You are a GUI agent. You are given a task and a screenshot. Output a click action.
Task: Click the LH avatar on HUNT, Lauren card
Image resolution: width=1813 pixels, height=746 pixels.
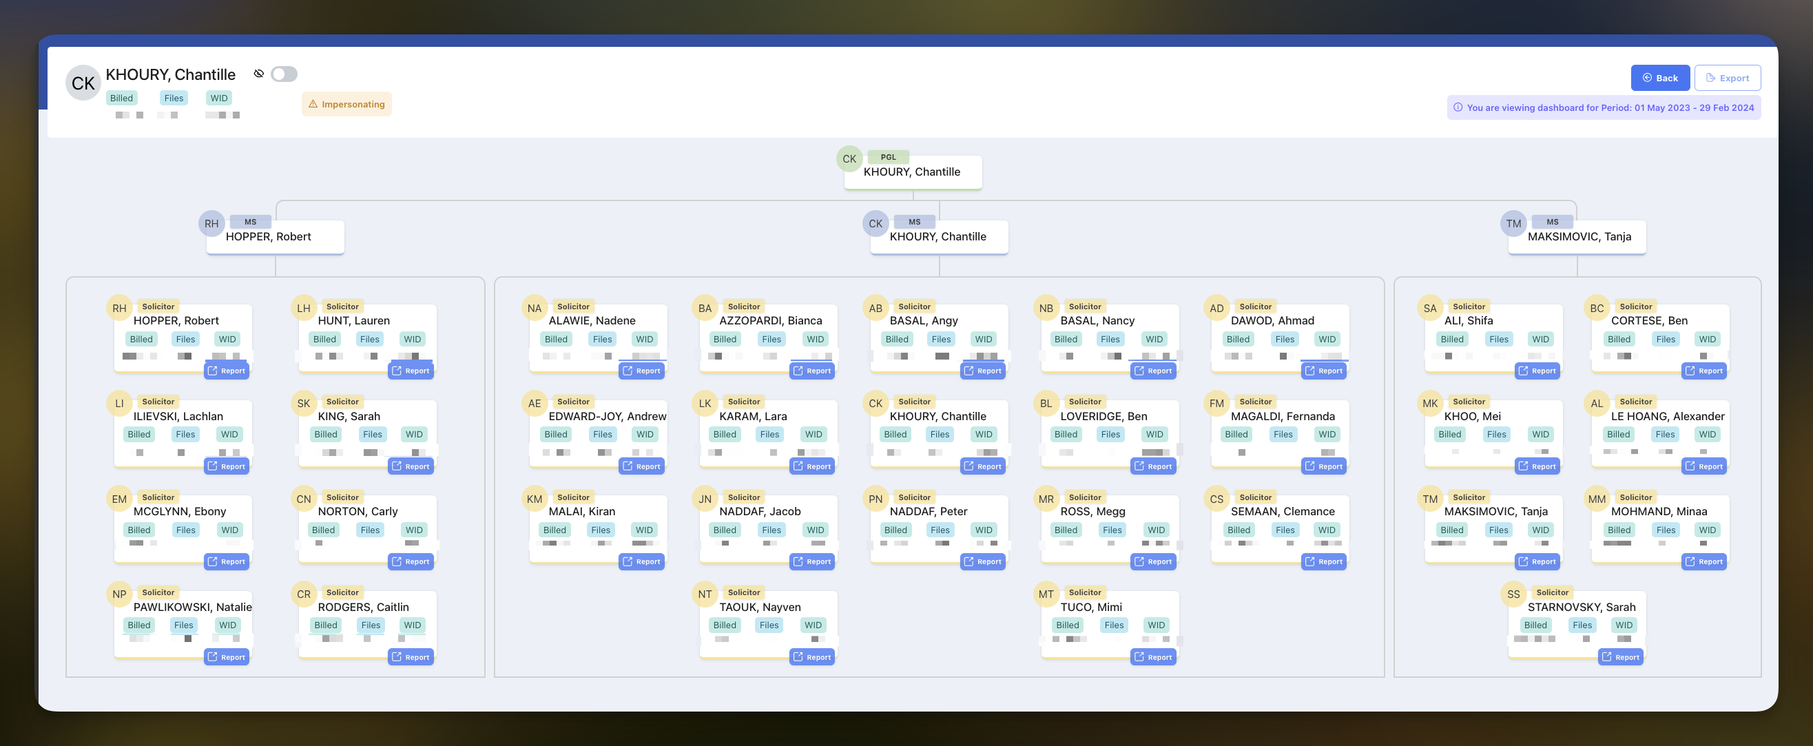[303, 309]
